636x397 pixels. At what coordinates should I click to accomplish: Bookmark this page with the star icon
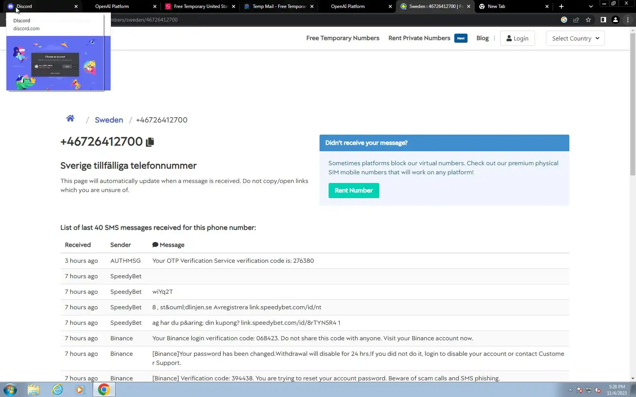(x=588, y=20)
